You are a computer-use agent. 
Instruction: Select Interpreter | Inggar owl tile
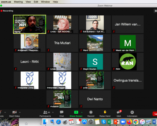62,80
